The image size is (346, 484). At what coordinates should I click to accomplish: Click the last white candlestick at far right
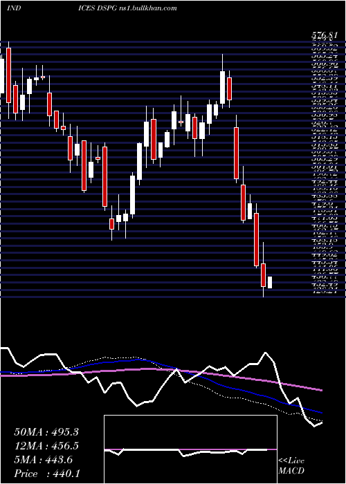click(270, 282)
